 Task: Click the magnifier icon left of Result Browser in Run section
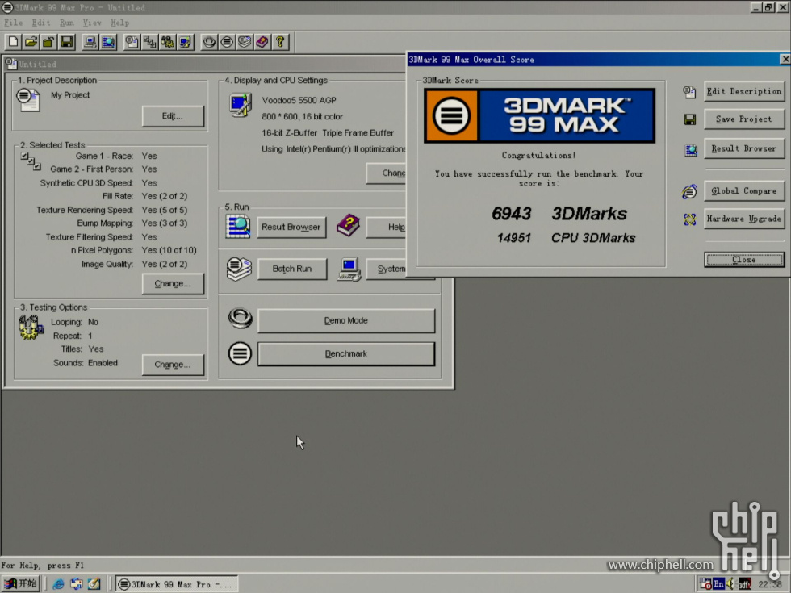(237, 227)
